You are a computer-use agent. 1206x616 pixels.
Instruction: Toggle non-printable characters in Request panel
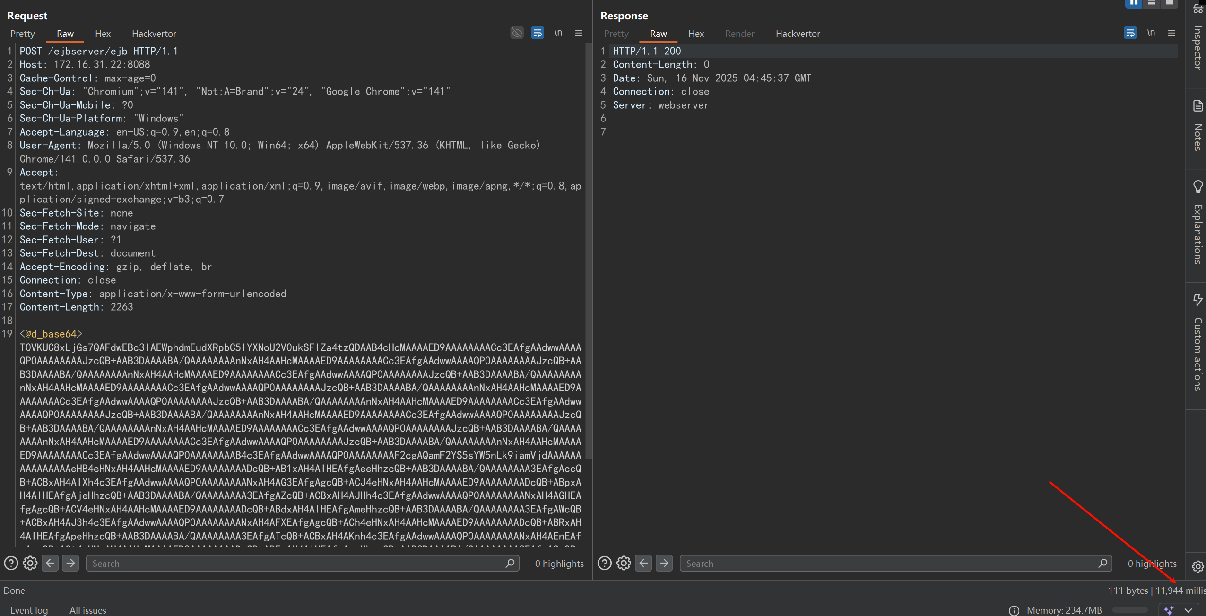pyautogui.click(x=558, y=33)
